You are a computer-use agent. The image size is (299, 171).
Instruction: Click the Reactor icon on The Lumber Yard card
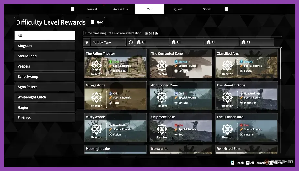click(x=227, y=129)
